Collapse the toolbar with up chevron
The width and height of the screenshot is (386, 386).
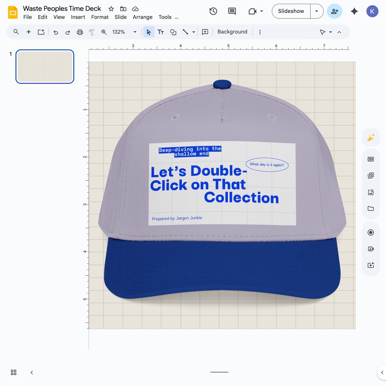tap(339, 32)
